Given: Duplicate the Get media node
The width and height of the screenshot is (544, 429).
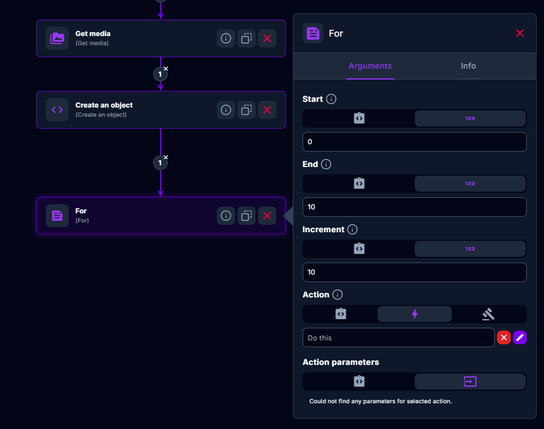Looking at the screenshot, I should pos(247,38).
